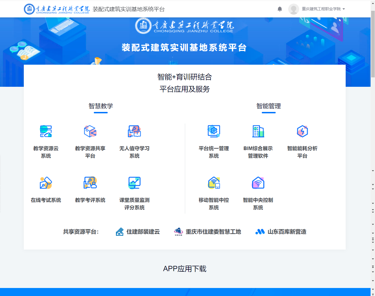The image size is (375, 296).
Task: Open the 移动智能中控系统 icon
Action: [x=214, y=183]
